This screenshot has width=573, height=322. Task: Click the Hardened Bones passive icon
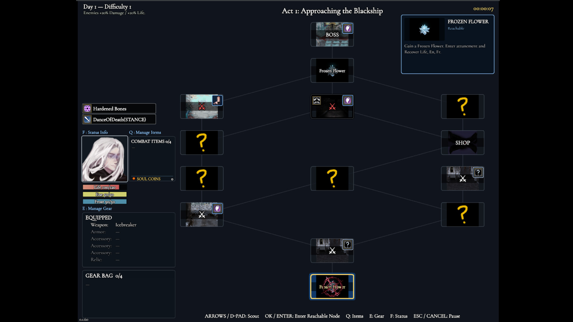[x=87, y=109]
